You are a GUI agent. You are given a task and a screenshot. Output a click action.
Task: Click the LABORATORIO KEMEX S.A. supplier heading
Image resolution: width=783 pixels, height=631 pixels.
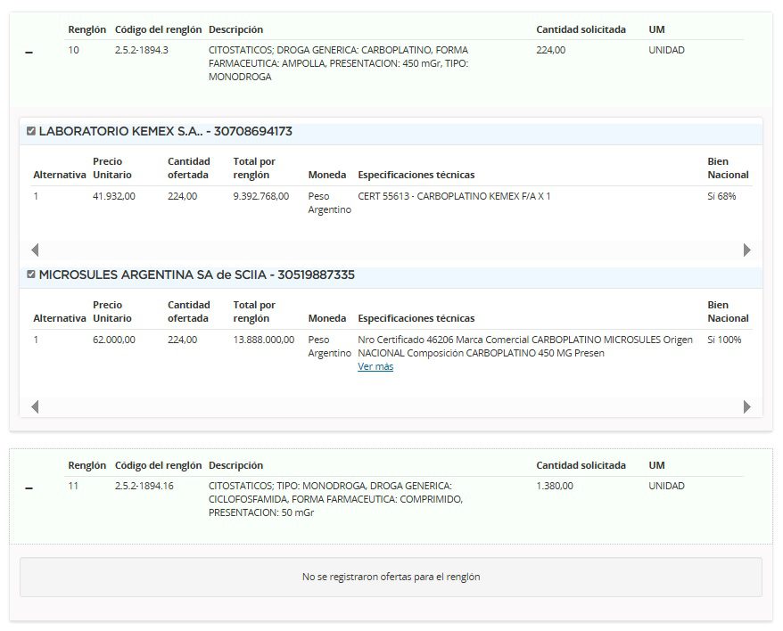(x=165, y=131)
